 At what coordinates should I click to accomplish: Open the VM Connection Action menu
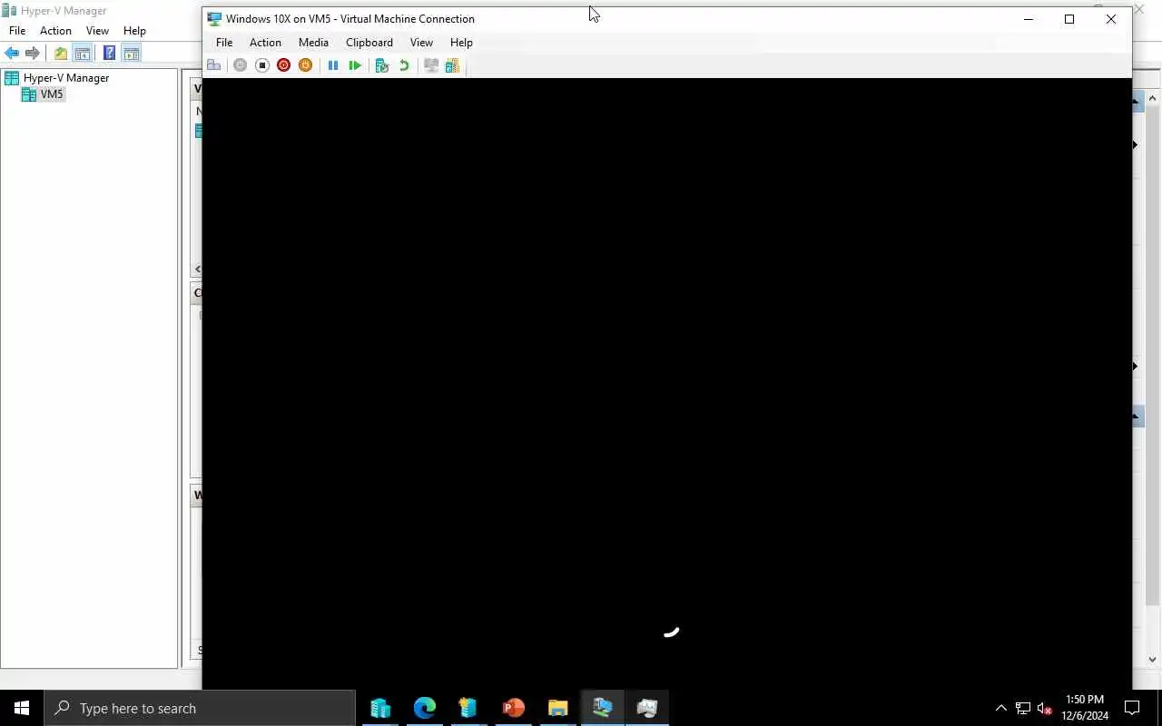click(x=265, y=43)
